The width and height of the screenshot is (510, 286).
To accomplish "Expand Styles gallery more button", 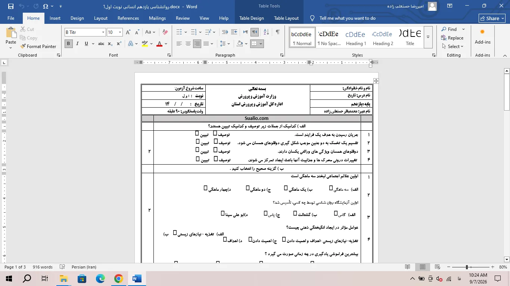I will click(428, 37).
